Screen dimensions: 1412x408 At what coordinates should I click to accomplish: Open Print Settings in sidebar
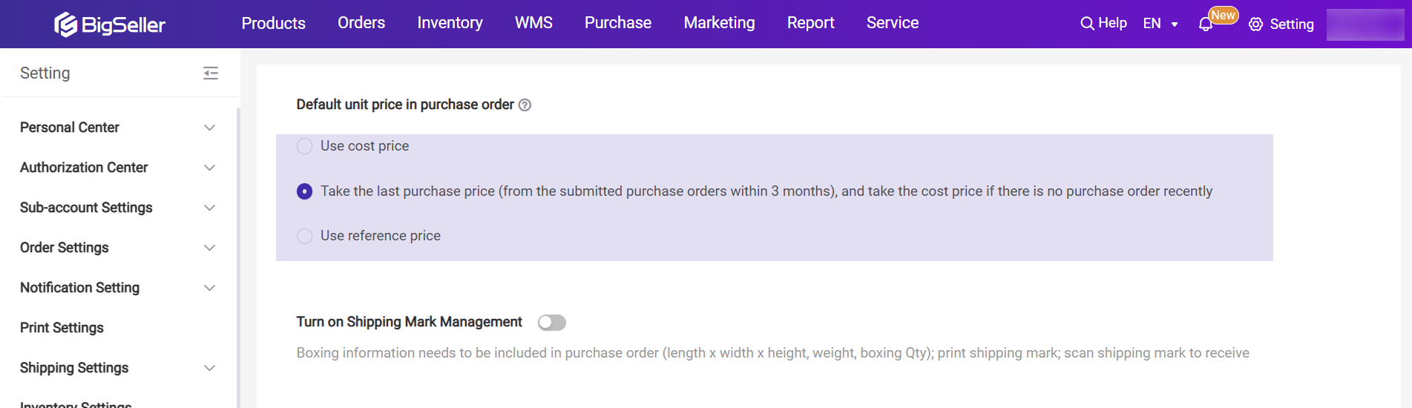(62, 328)
